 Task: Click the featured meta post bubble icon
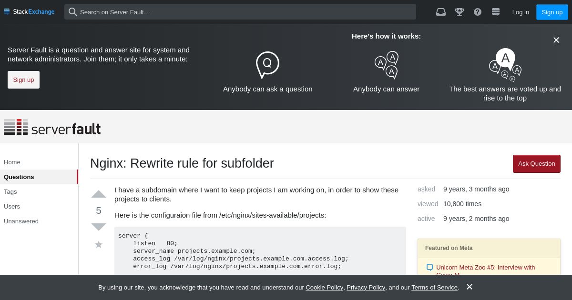(x=429, y=268)
